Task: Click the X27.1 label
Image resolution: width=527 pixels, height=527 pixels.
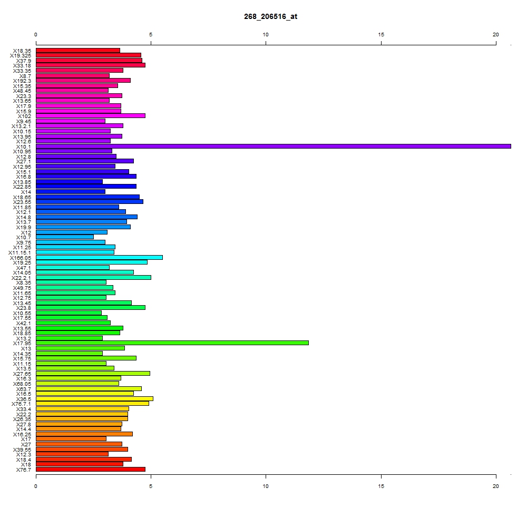Action: 24,162
